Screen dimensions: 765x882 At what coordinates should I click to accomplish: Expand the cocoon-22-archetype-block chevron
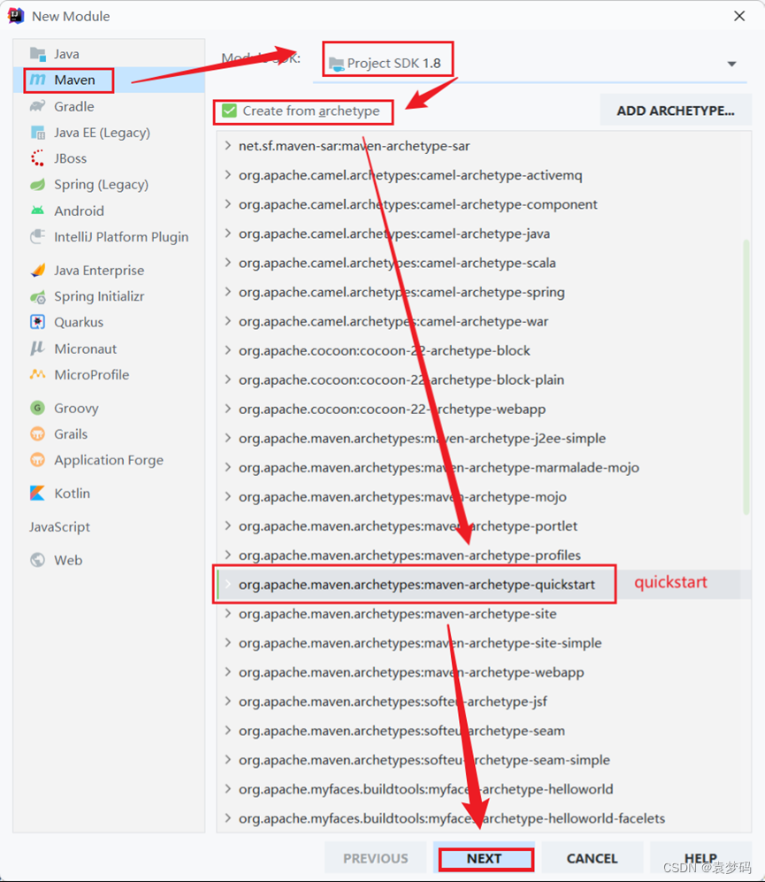click(x=228, y=350)
